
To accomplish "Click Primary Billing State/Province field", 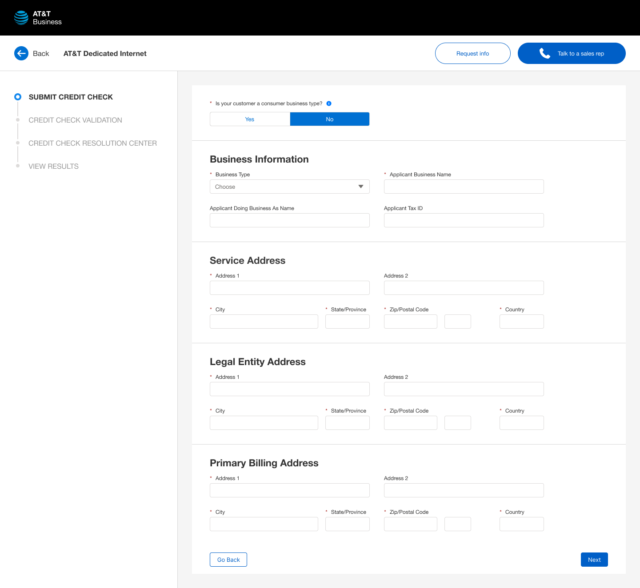I will (x=348, y=524).
